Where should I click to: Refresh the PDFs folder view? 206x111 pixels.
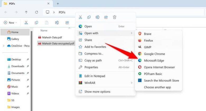pyautogui.click(x=36, y=12)
